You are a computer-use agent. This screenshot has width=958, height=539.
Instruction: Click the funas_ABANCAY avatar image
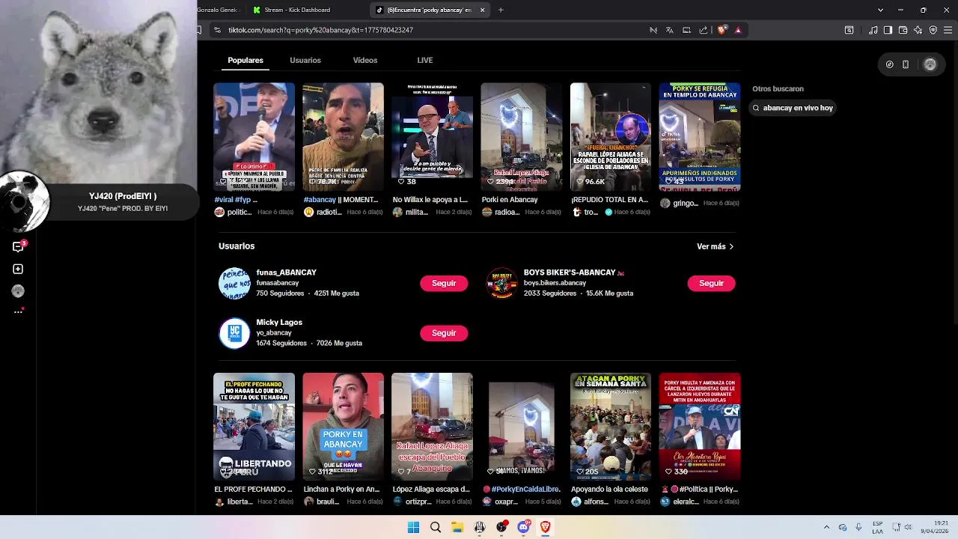pyautogui.click(x=234, y=283)
